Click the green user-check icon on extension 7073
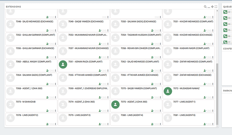The image size is (232, 135). point(48,111)
